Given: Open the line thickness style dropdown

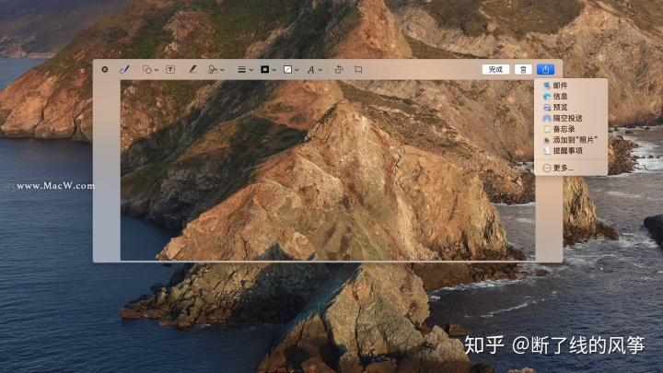Looking at the screenshot, I should click(x=245, y=69).
